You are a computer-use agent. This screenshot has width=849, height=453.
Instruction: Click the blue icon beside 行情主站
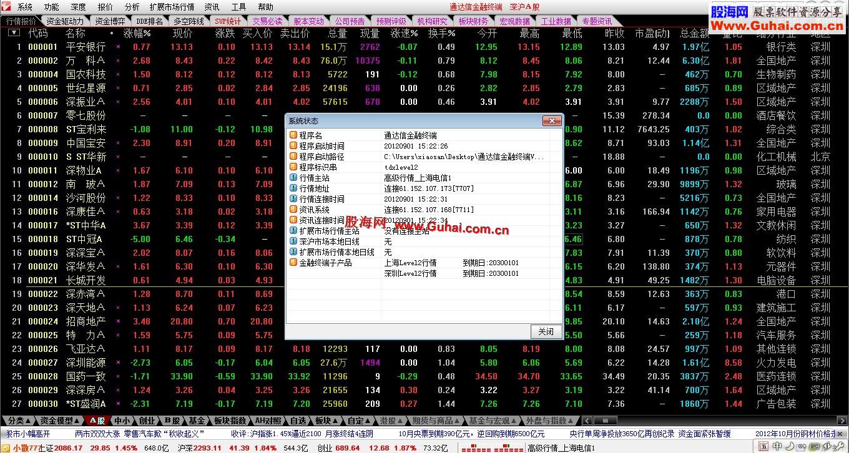coord(293,178)
